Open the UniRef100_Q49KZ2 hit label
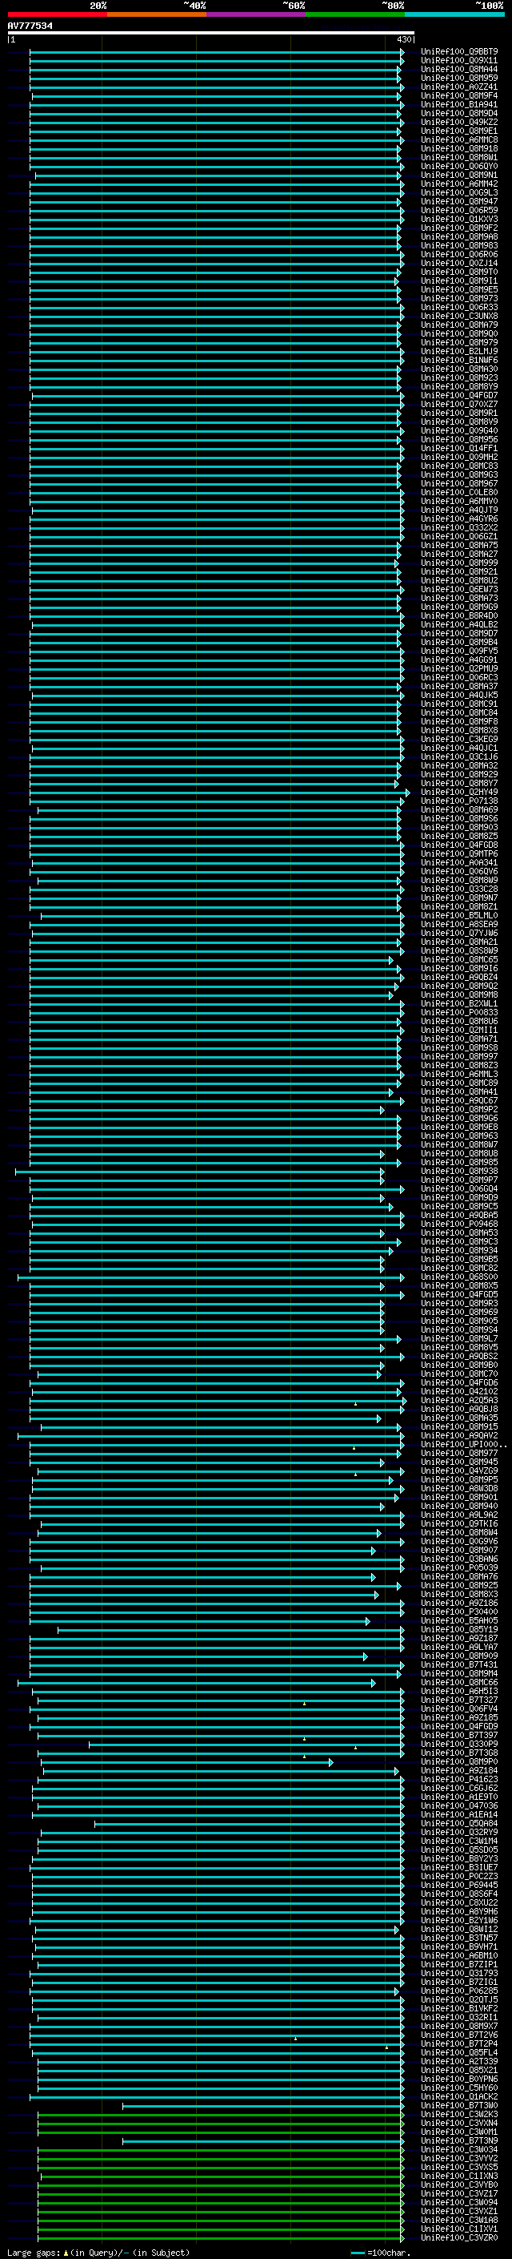The image size is (512, 2259). click(x=458, y=122)
